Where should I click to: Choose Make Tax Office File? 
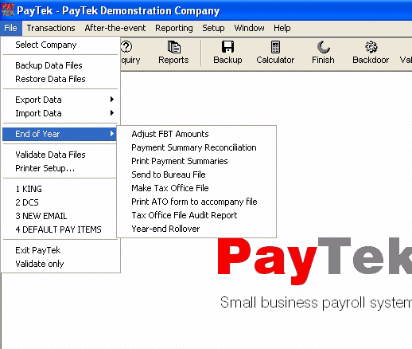[170, 188]
